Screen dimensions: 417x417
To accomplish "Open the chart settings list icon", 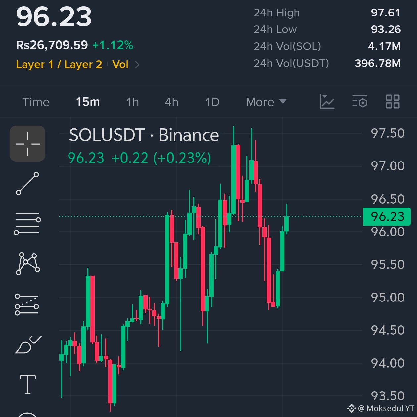I will point(360,102).
